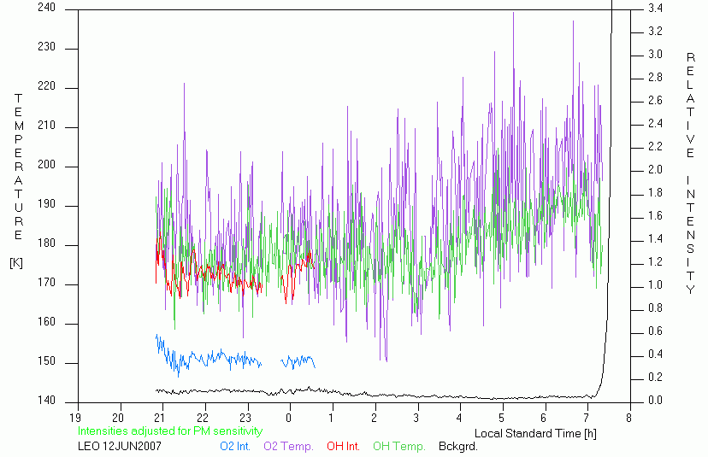Click temperature axis value 140

coord(46,401)
